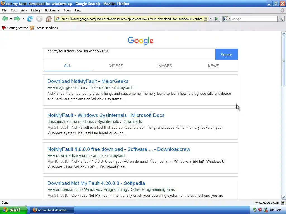
Task: Open the Tools menu
Action: [67, 10]
